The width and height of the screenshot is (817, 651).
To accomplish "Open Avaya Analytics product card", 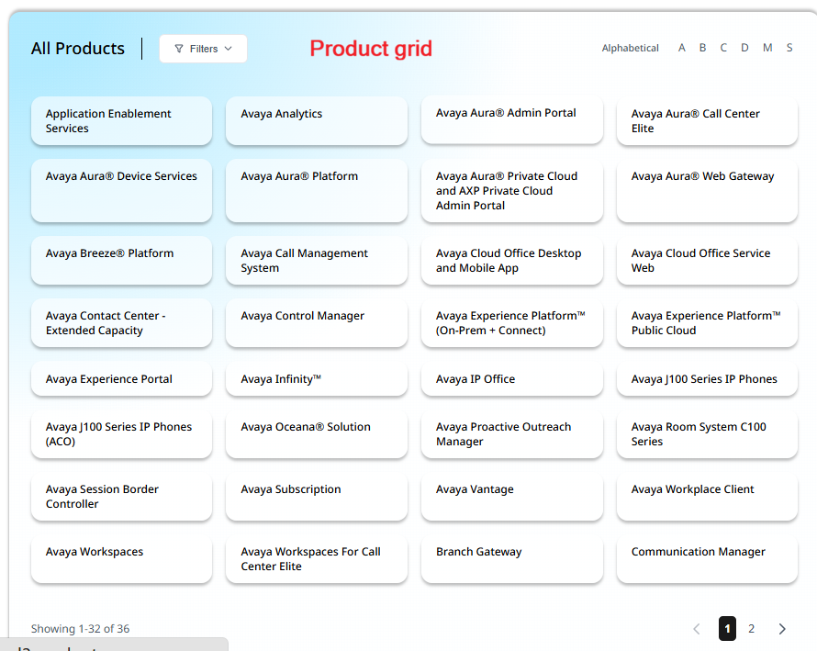I will [x=317, y=121].
